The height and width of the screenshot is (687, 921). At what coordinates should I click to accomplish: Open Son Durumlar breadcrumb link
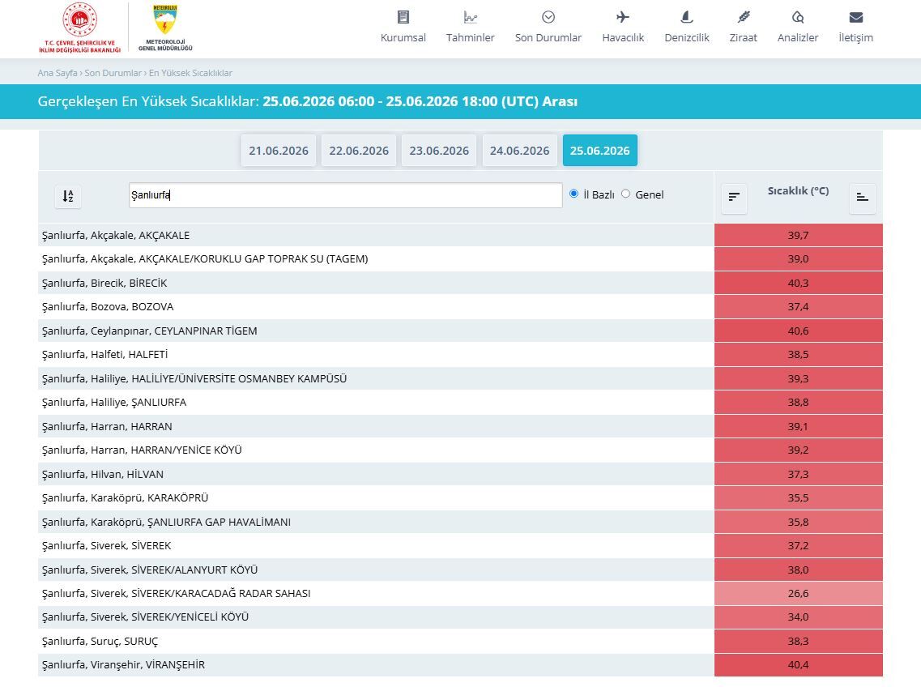click(113, 73)
